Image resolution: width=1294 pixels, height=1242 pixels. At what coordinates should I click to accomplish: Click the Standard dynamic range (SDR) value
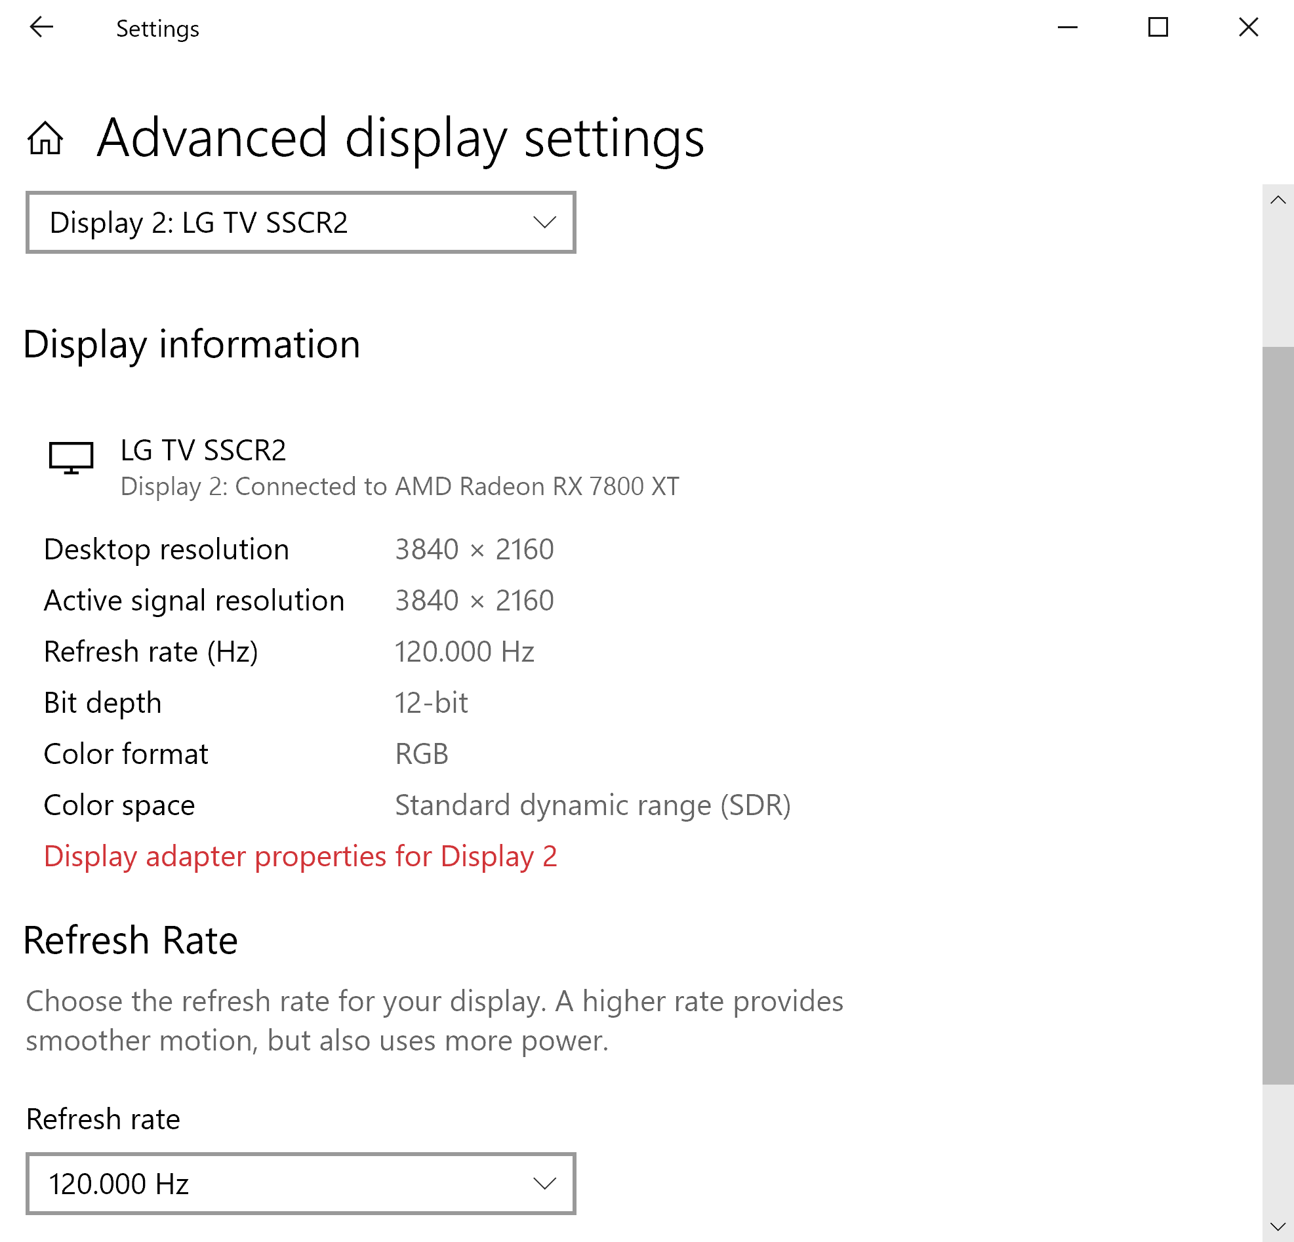[x=593, y=805]
